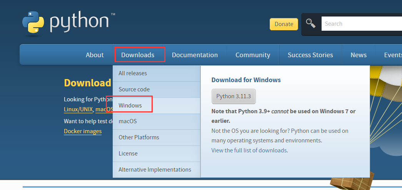402x190 pixels.
Task: Click the Donate button
Action: [284, 24]
